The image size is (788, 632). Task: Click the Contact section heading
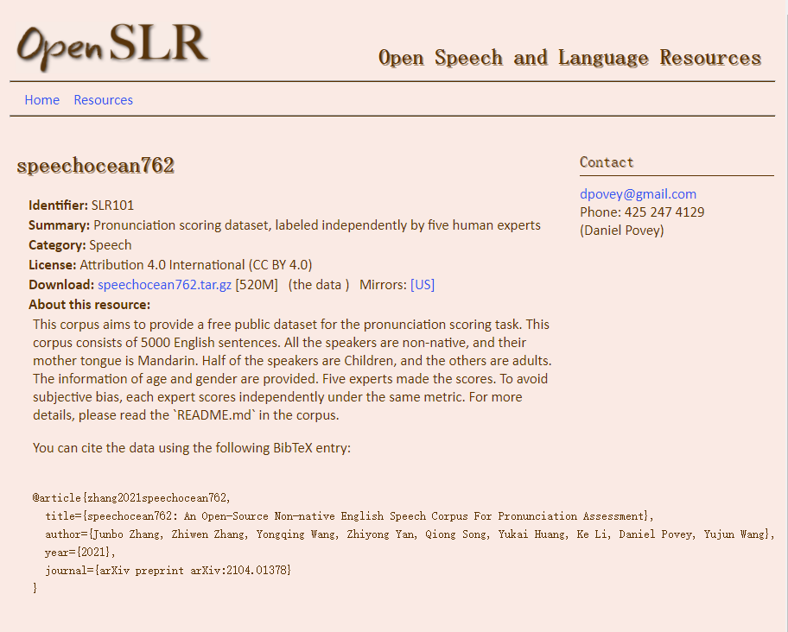(607, 162)
